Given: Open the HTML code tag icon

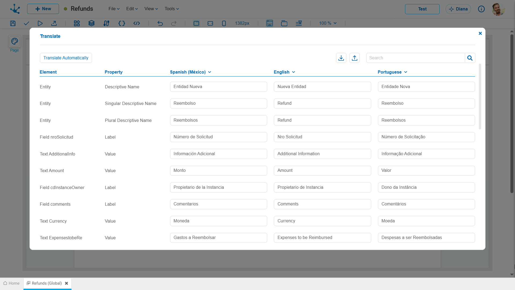Looking at the screenshot, I should (137, 23).
